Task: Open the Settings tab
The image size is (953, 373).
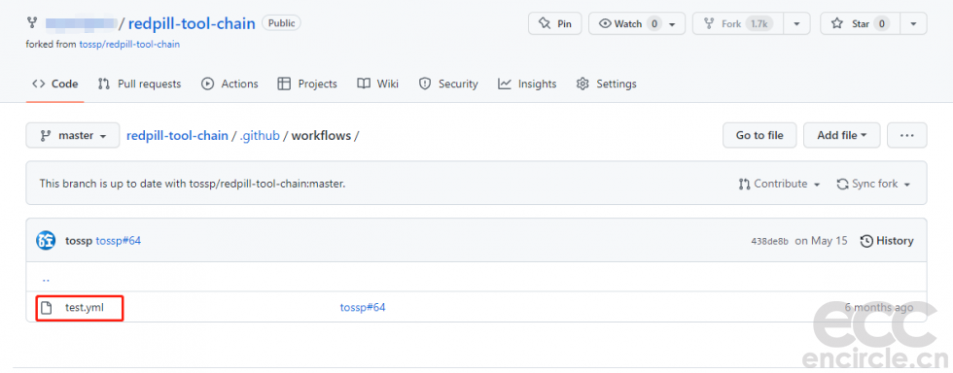Action: pyautogui.click(x=607, y=84)
